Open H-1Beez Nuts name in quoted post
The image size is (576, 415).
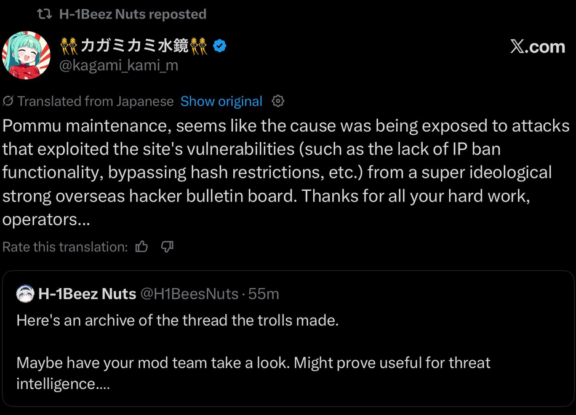pyautogui.click(x=87, y=294)
